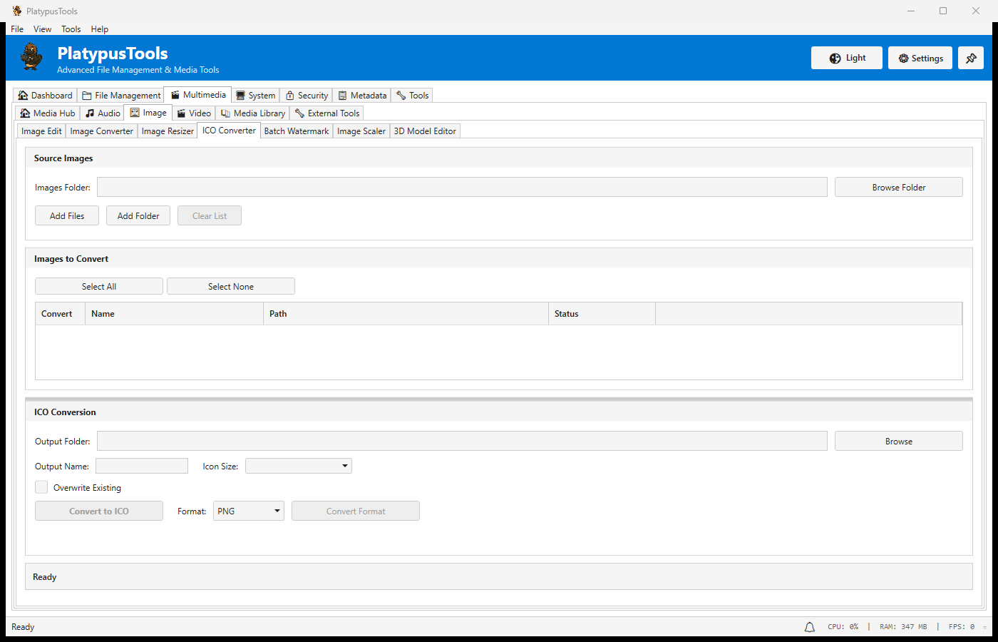Image resolution: width=998 pixels, height=642 pixels.
Task: Click the pin icon in the header
Action: click(x=970, y=58)
